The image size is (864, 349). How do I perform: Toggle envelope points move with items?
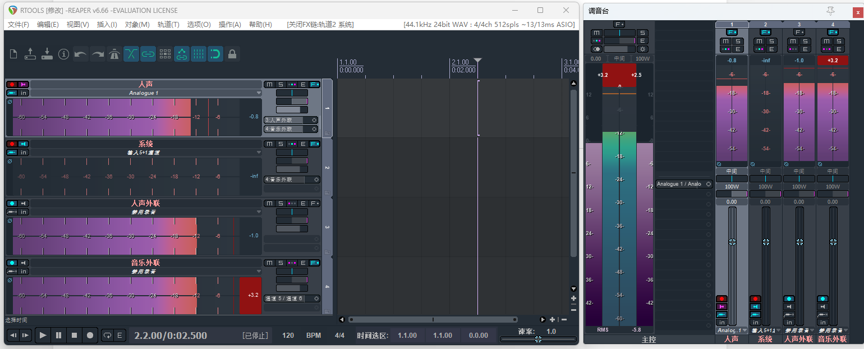(182, 54)
